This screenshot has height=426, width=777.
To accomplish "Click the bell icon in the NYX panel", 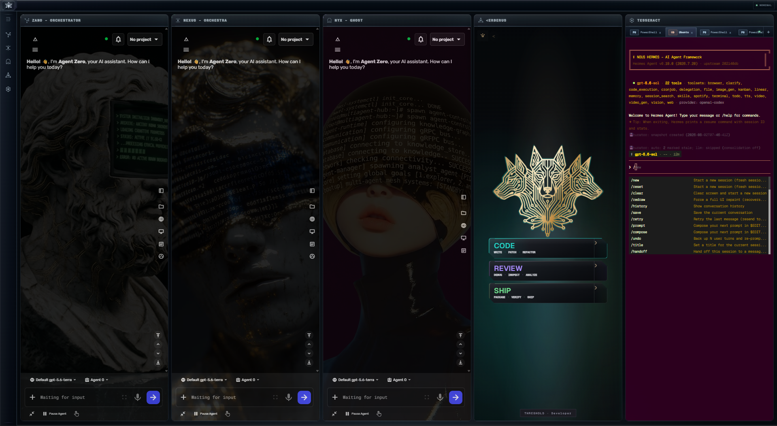I will coord(421,39).
